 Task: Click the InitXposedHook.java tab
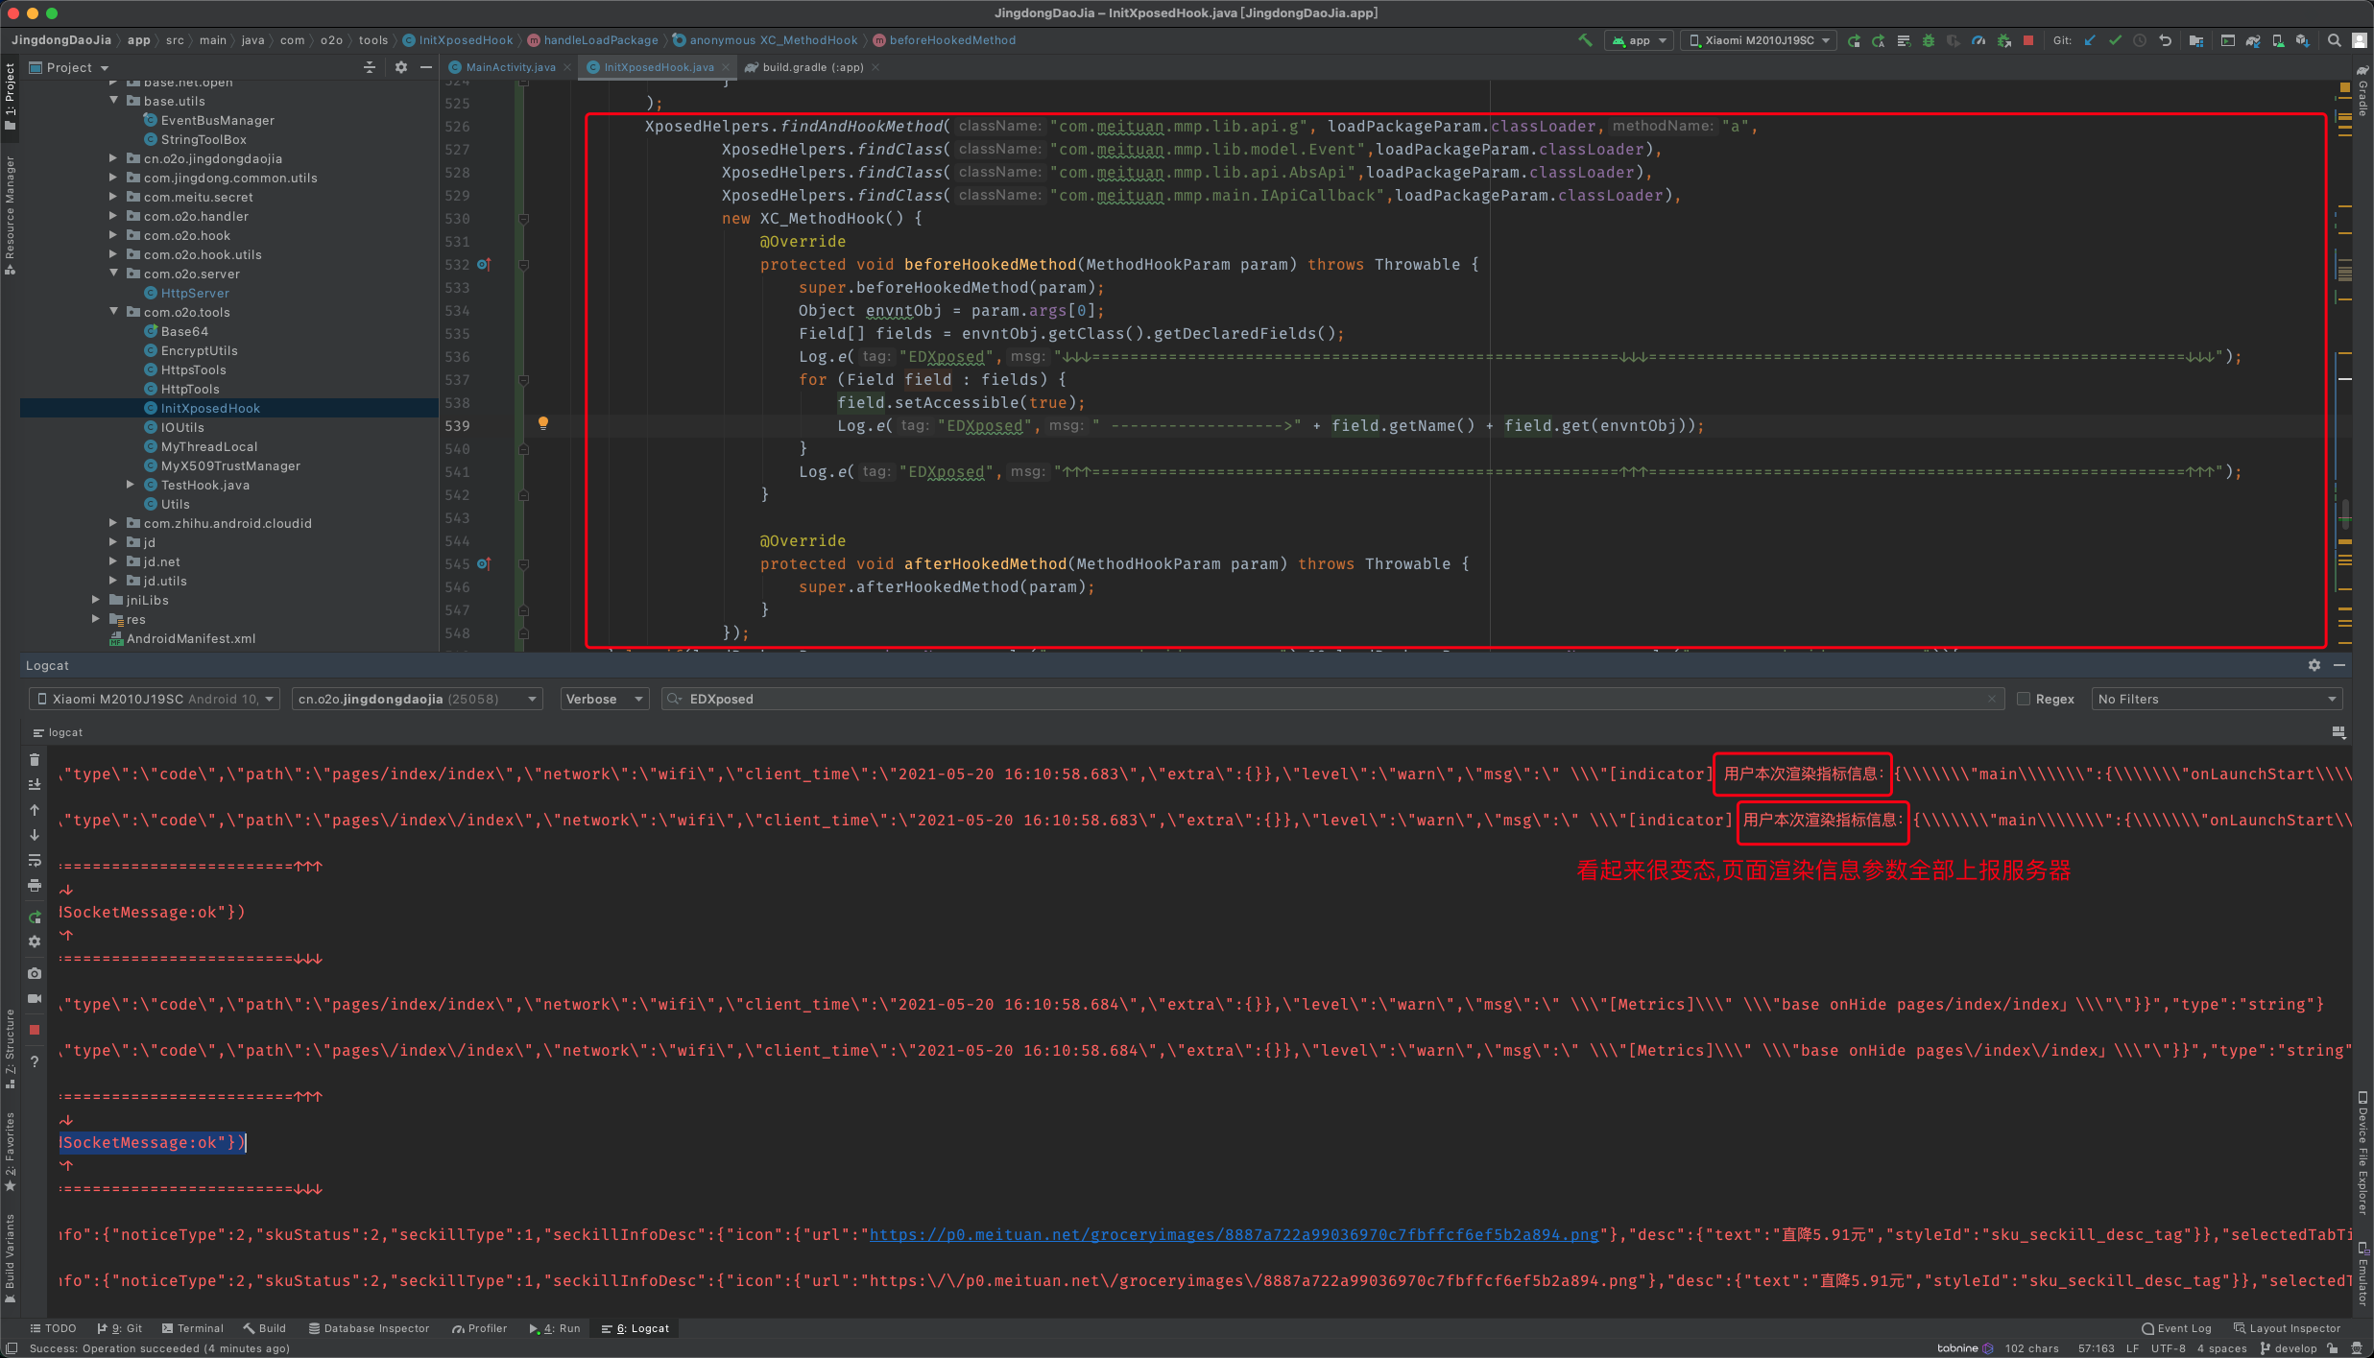(654, 67)
